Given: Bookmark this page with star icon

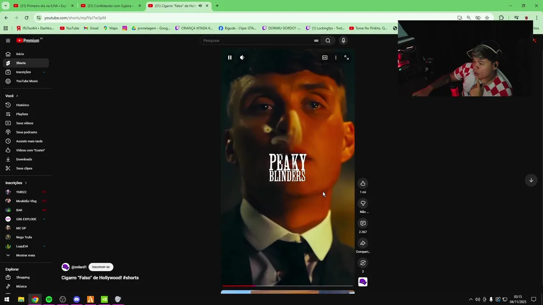Looking at the screenshot, I should pos(487,18).
